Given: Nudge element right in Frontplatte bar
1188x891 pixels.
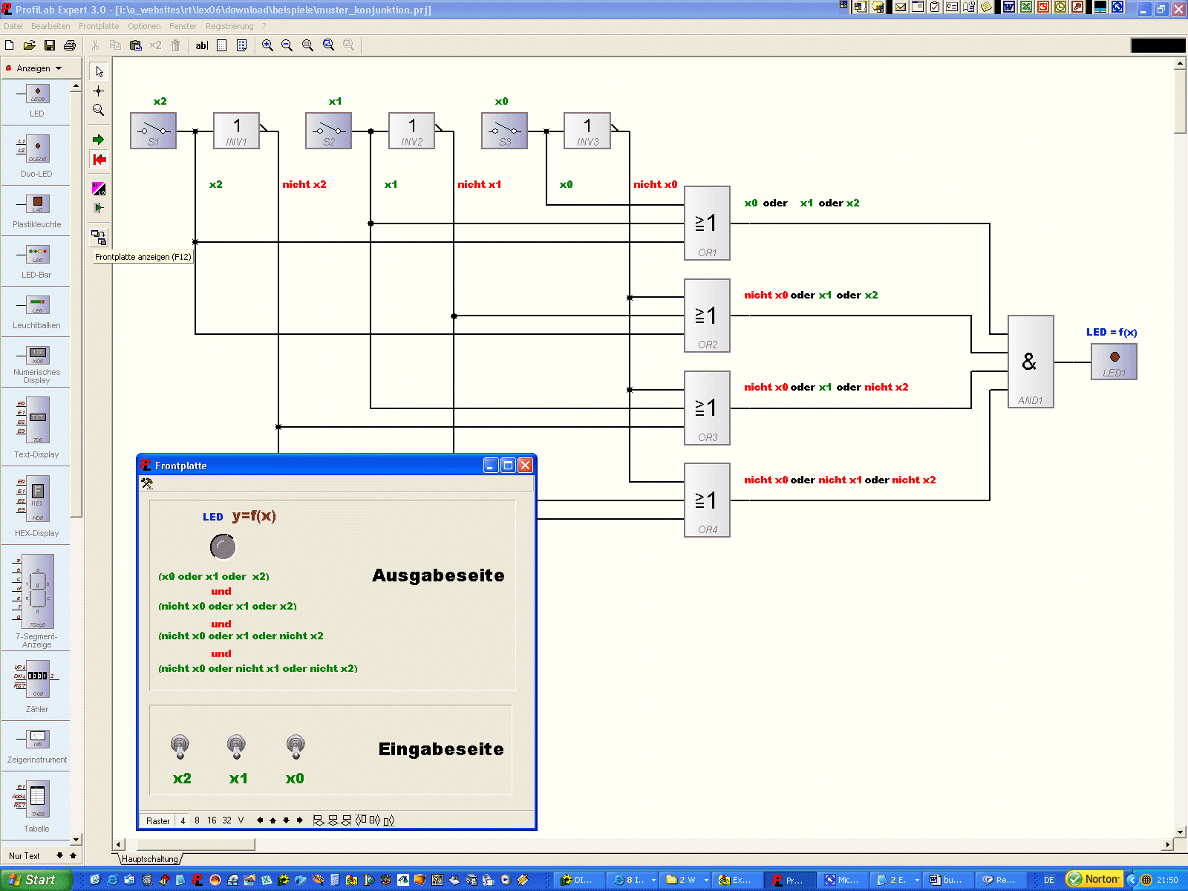Looking at the screenshot, I should coord(300,820).
